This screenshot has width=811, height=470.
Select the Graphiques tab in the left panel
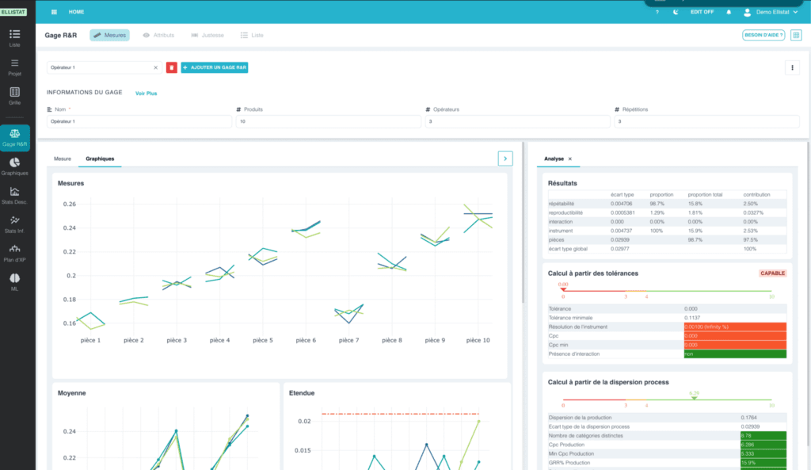[100, 159]
